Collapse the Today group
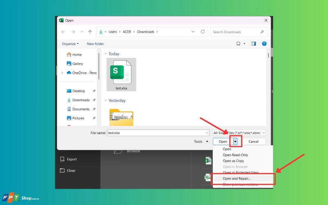Screen dimensions: 328x205 [106, 54]
